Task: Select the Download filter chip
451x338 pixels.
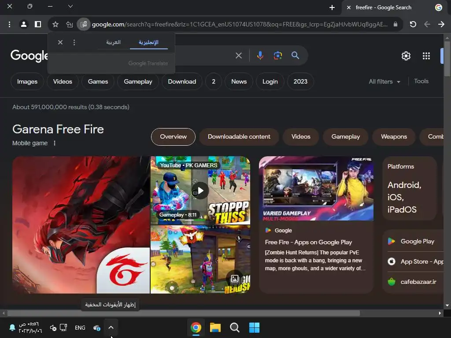Action: [x=182, y=81]
